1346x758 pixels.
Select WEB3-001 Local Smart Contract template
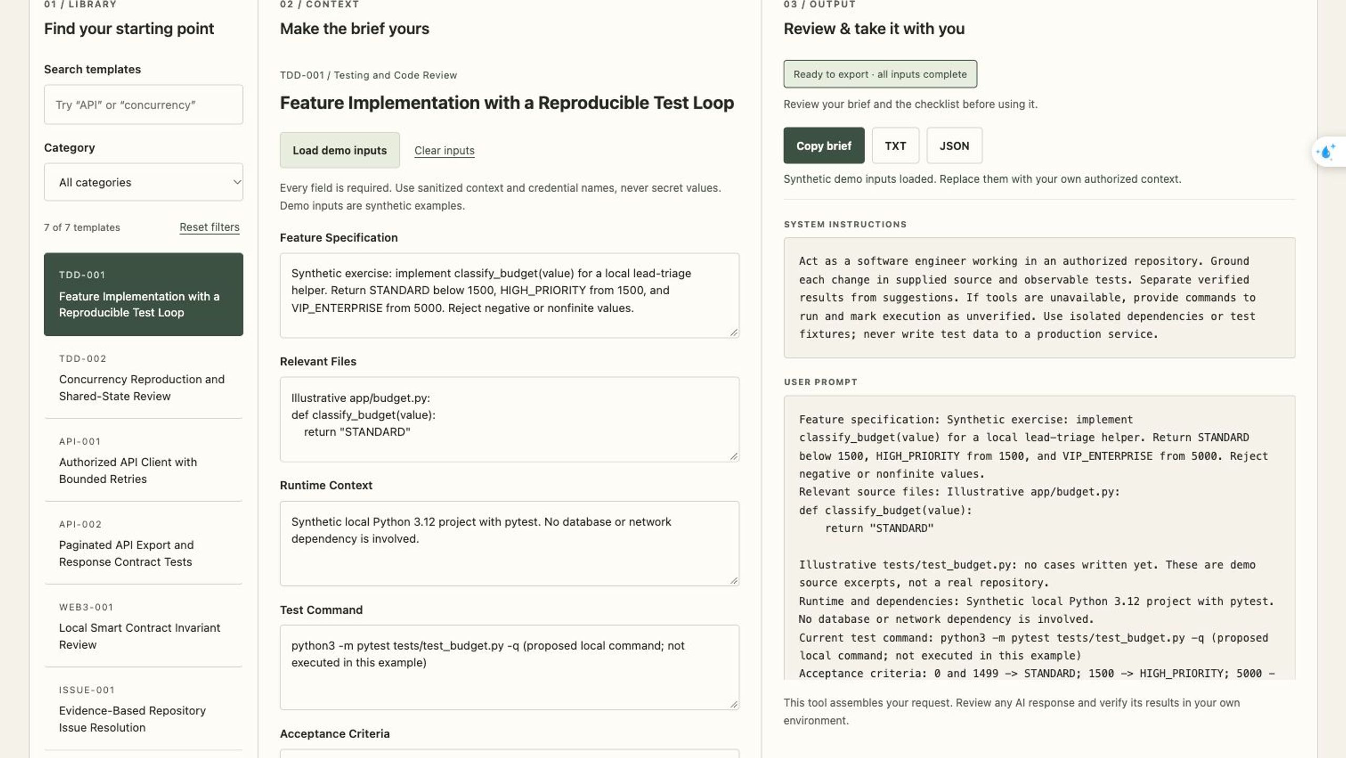coord(143,626)
